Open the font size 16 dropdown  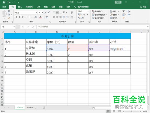43,13
